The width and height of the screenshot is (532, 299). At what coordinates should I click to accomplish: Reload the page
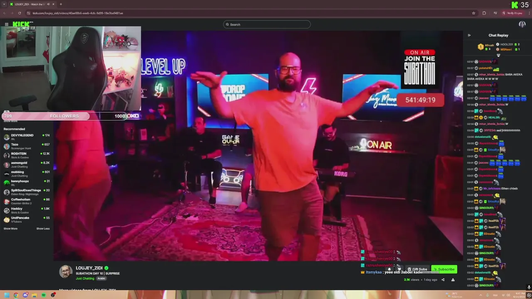point(20,13)
